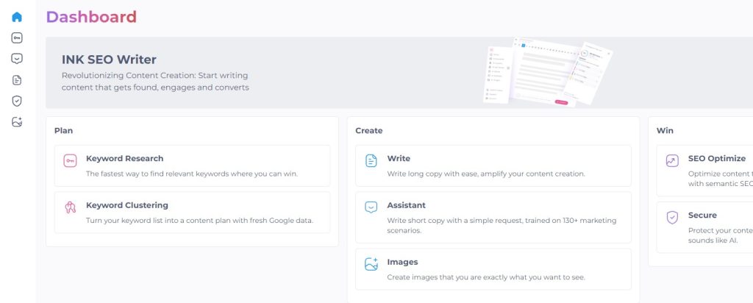
Task: Open the Keyword Clustering title link
Action: tap(127, 205)
